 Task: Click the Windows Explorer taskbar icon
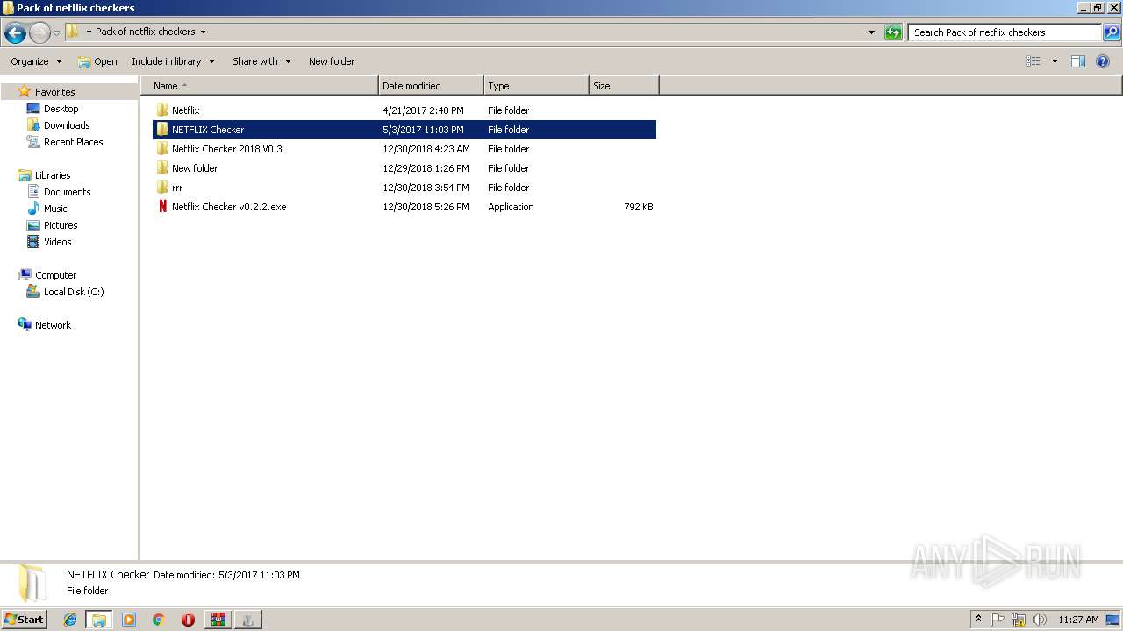(99, 620)
